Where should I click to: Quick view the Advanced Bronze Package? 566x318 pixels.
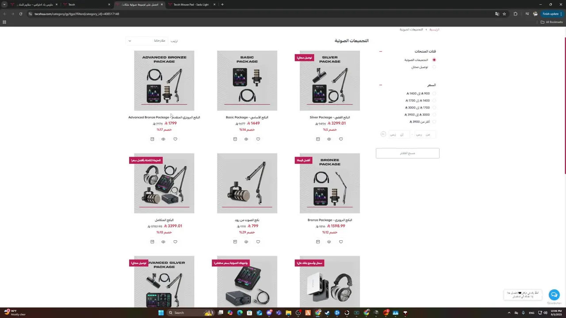tap(163, 139)
